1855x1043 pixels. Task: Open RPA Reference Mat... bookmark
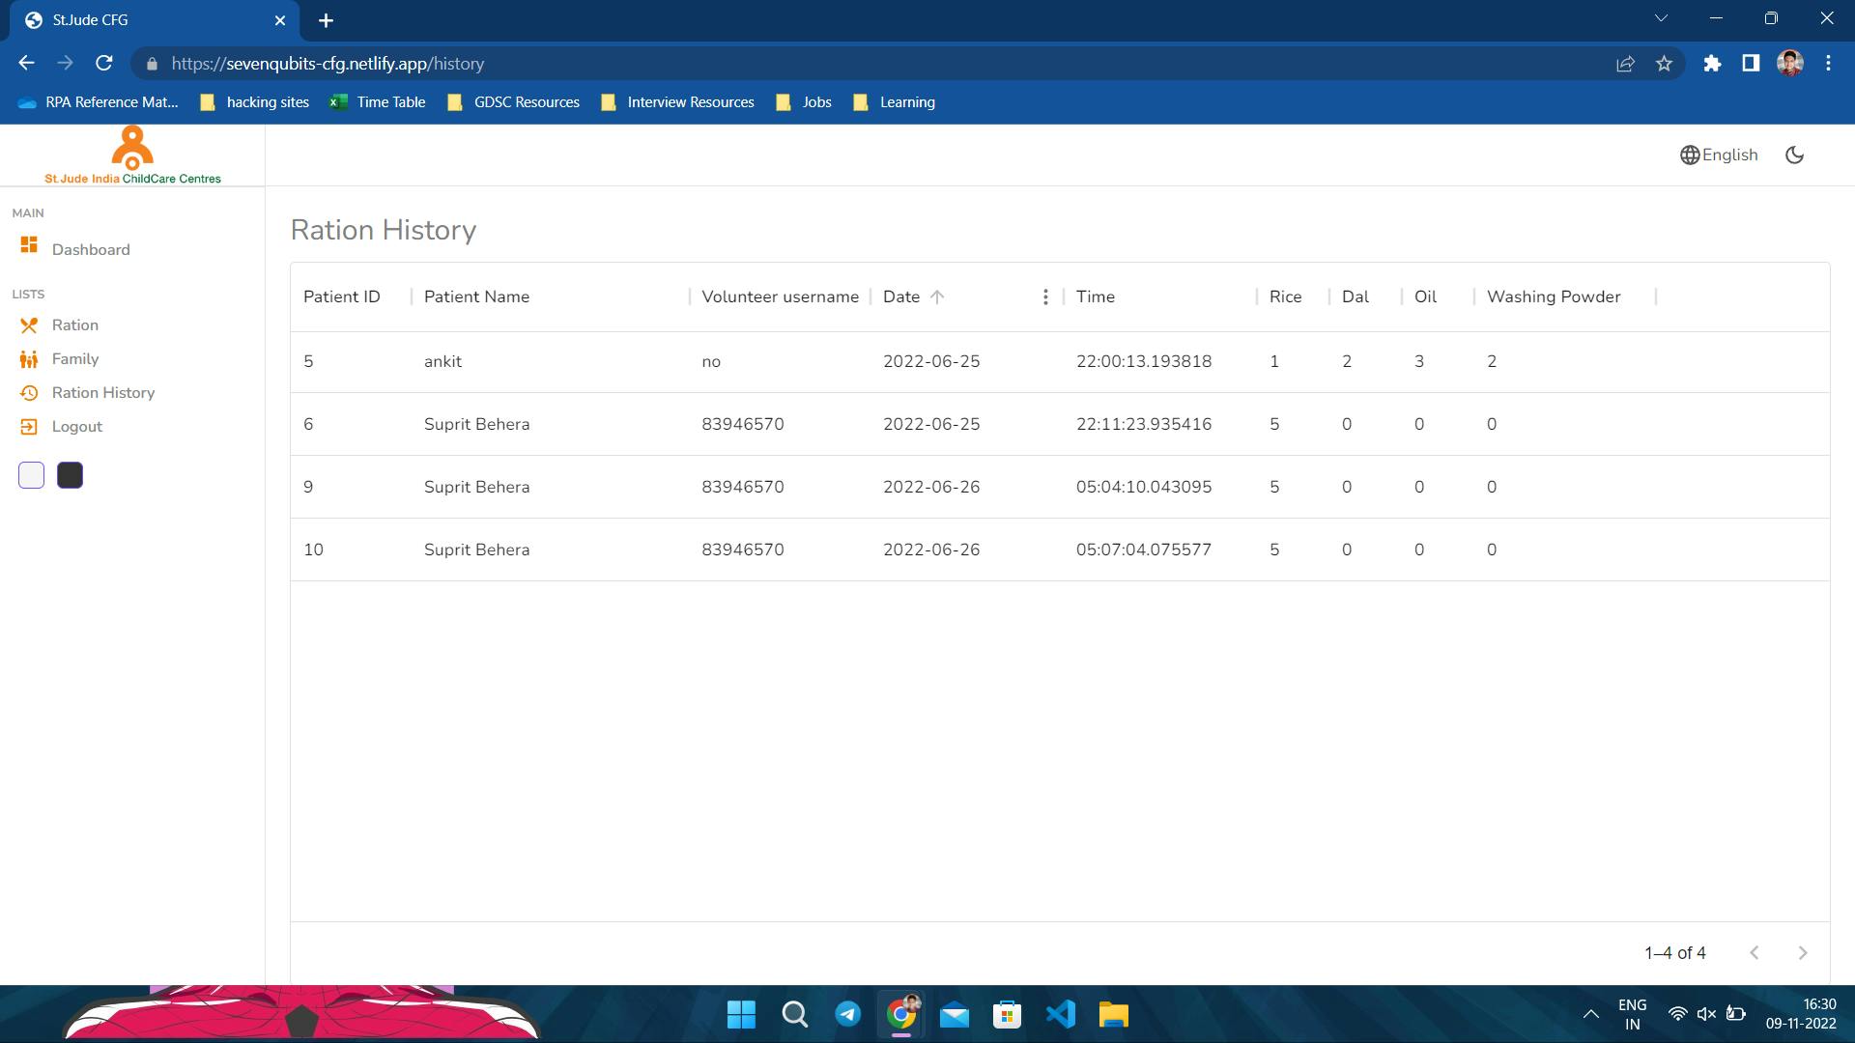pos(99,102)
